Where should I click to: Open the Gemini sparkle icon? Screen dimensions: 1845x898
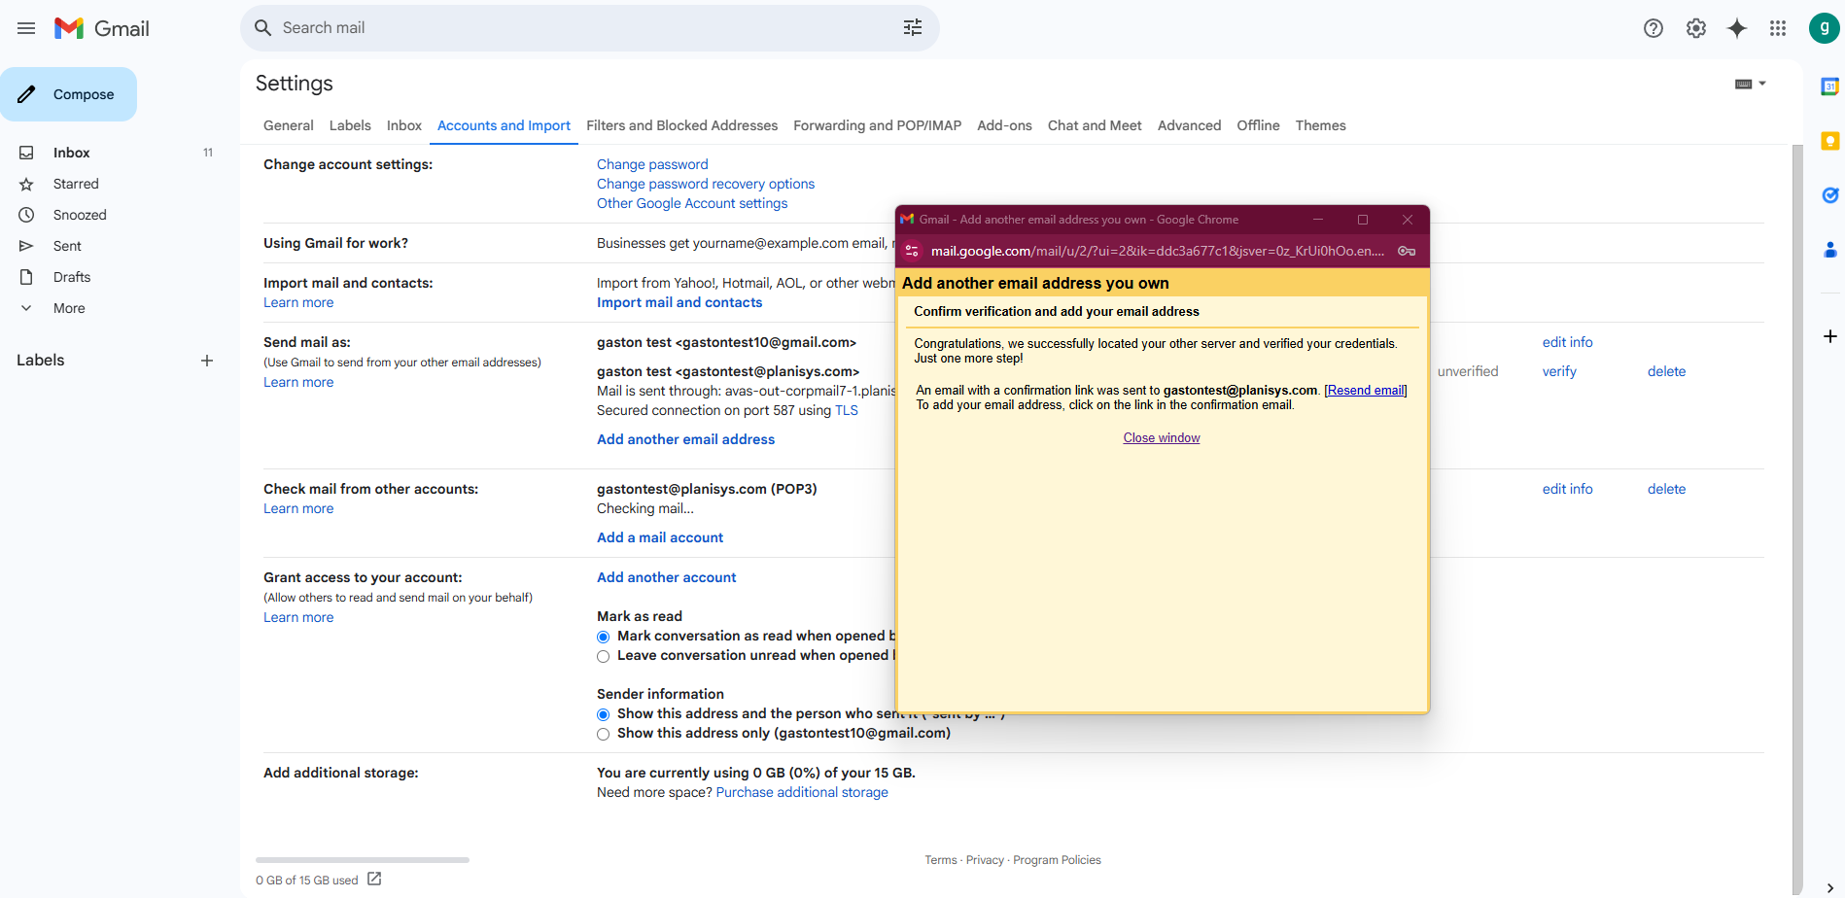pyautogui.click(x=1736, y=28)
